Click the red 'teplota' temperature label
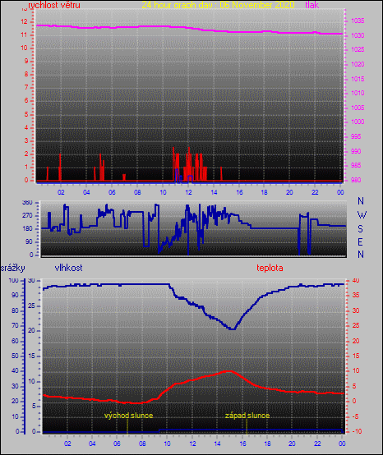Screen dimensions: 383x455 pyautogui.click(x=270, y=268)
